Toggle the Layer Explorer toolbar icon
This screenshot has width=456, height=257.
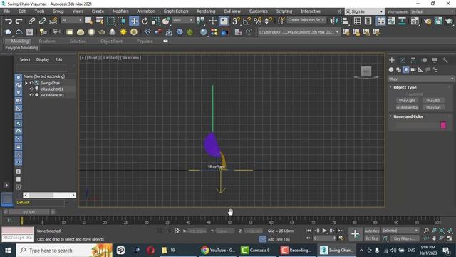368,21
